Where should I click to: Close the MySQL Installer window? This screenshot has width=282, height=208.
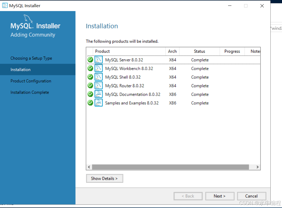click(262, 6)
